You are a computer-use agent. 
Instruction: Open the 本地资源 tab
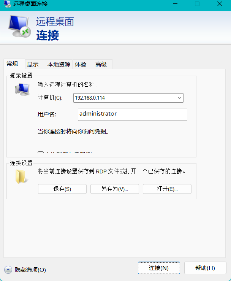coord(59,64)
